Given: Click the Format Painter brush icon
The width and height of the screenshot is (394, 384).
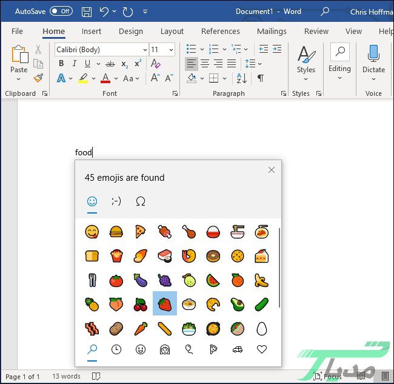Looking at the screenshot, I should pyautogui.click(x=38, y=78).
